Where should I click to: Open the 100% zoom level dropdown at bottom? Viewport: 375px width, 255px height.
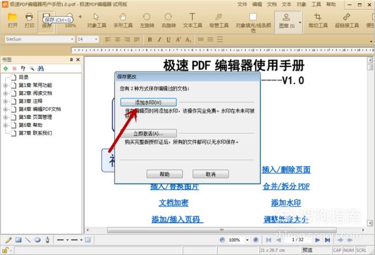pos(247,240)
